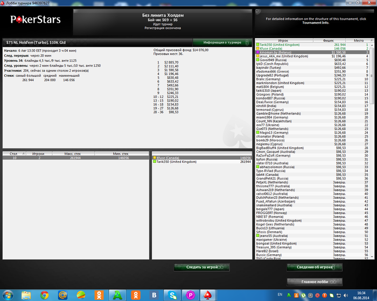377x301 pixels.
Task: Open the VK (B) taskbar icon
Action: point(154,295)
